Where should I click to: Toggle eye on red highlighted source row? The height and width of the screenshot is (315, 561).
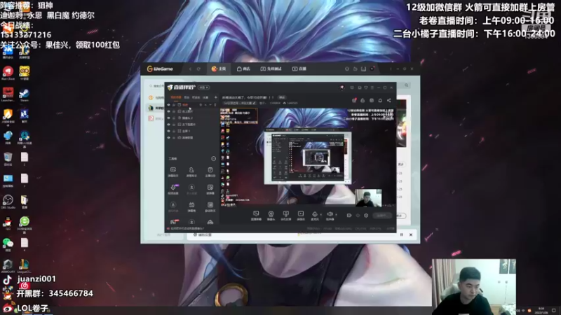[168, 104]
